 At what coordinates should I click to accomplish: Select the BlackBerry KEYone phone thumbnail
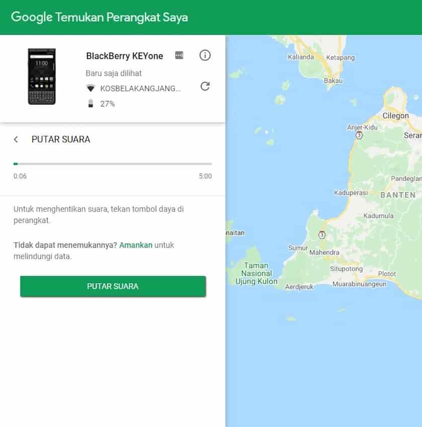pos(42,76)
